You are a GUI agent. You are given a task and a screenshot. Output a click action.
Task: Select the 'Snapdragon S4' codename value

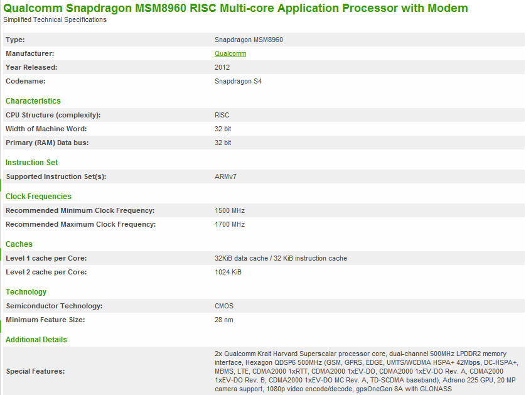click(x=238, y=81)
